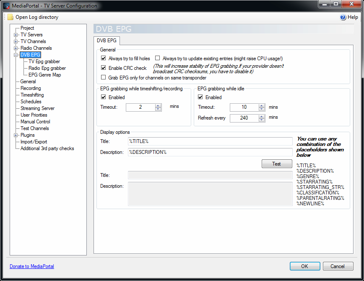364x281 pixels.
Task: Select TV Channels in the tree
Action: tap(33, 41)
